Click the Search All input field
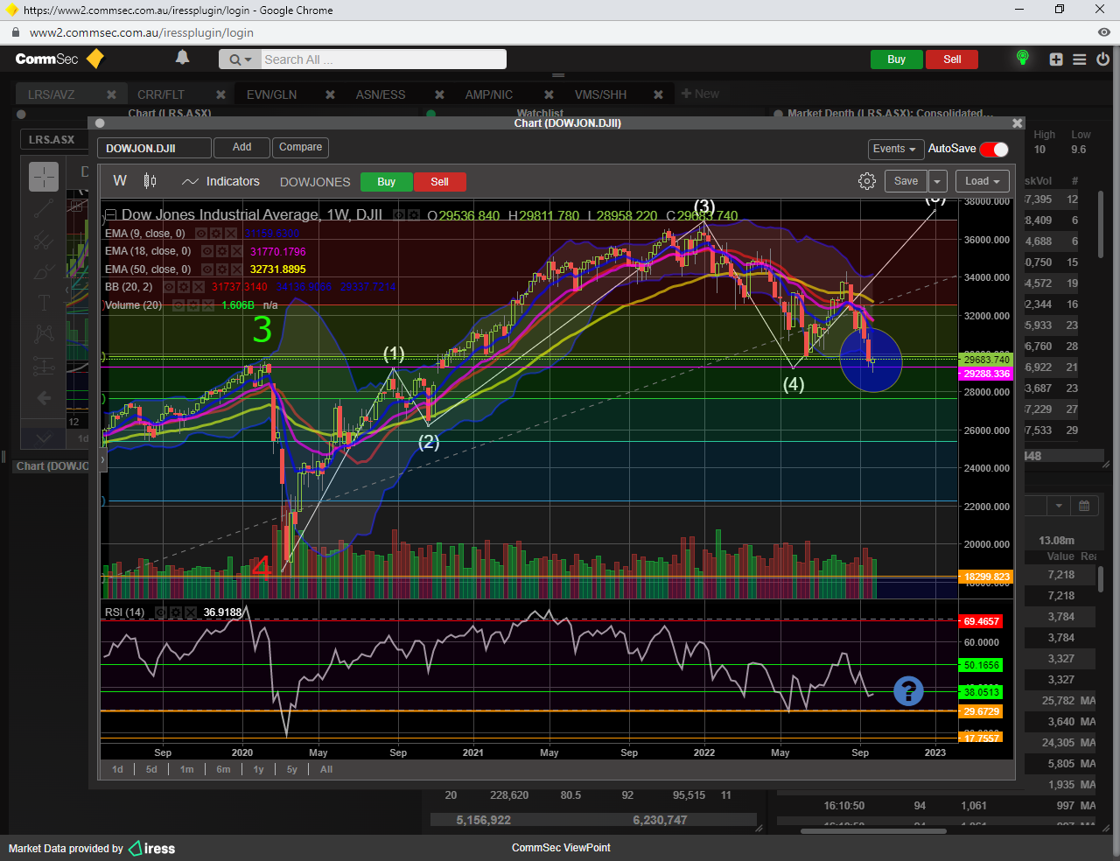 click(x=383, y=59)
